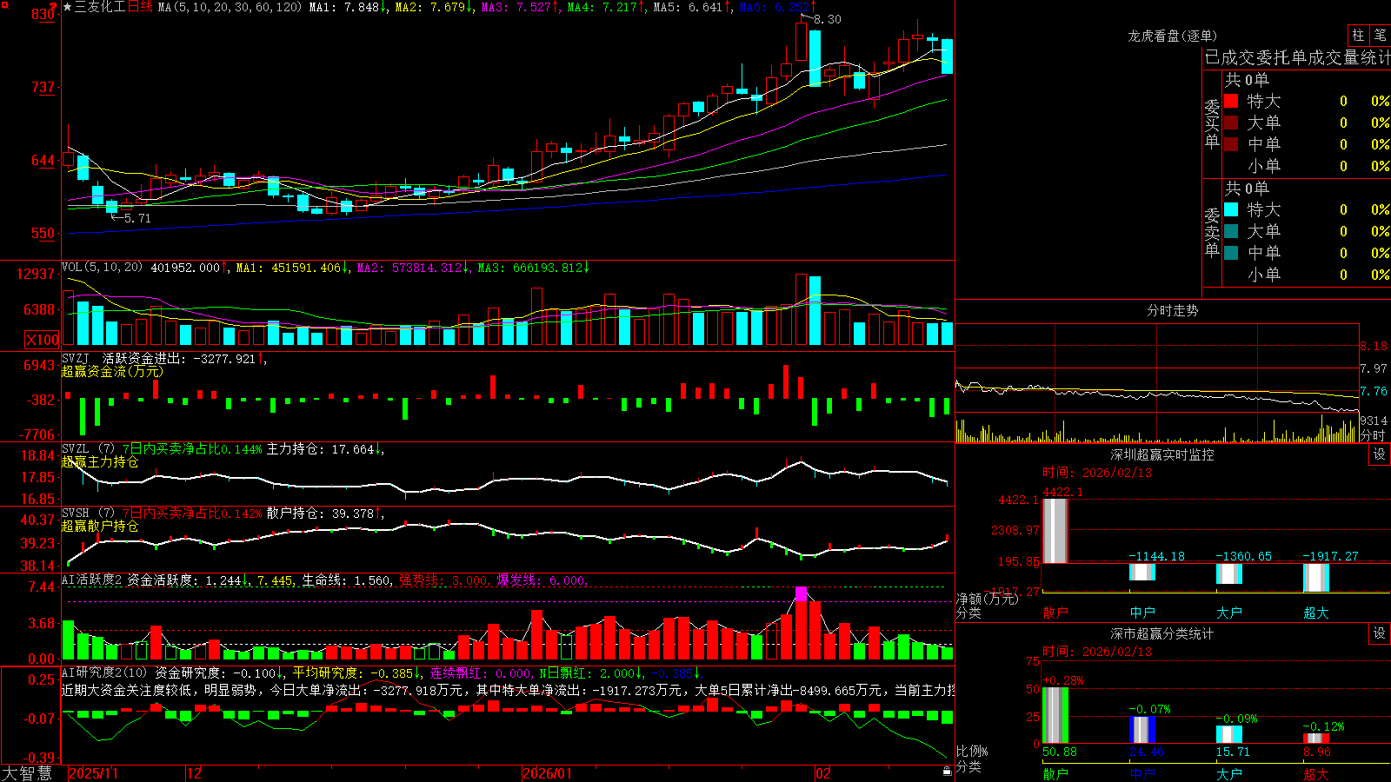The width and height of the screenshot is (1391, 782).
Task: Click the SVZJ indicator label
Action: pos(76,358)
